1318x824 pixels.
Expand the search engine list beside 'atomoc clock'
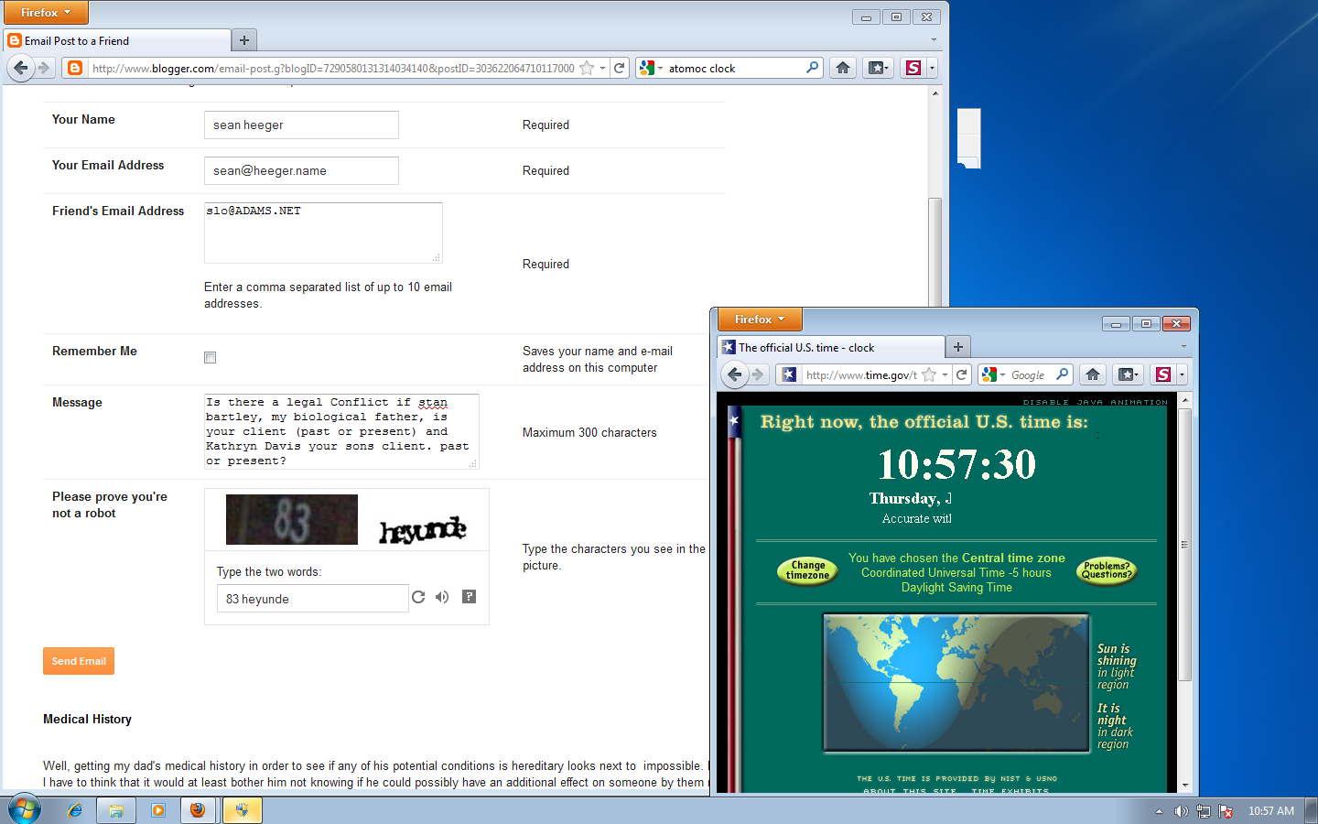660,69
